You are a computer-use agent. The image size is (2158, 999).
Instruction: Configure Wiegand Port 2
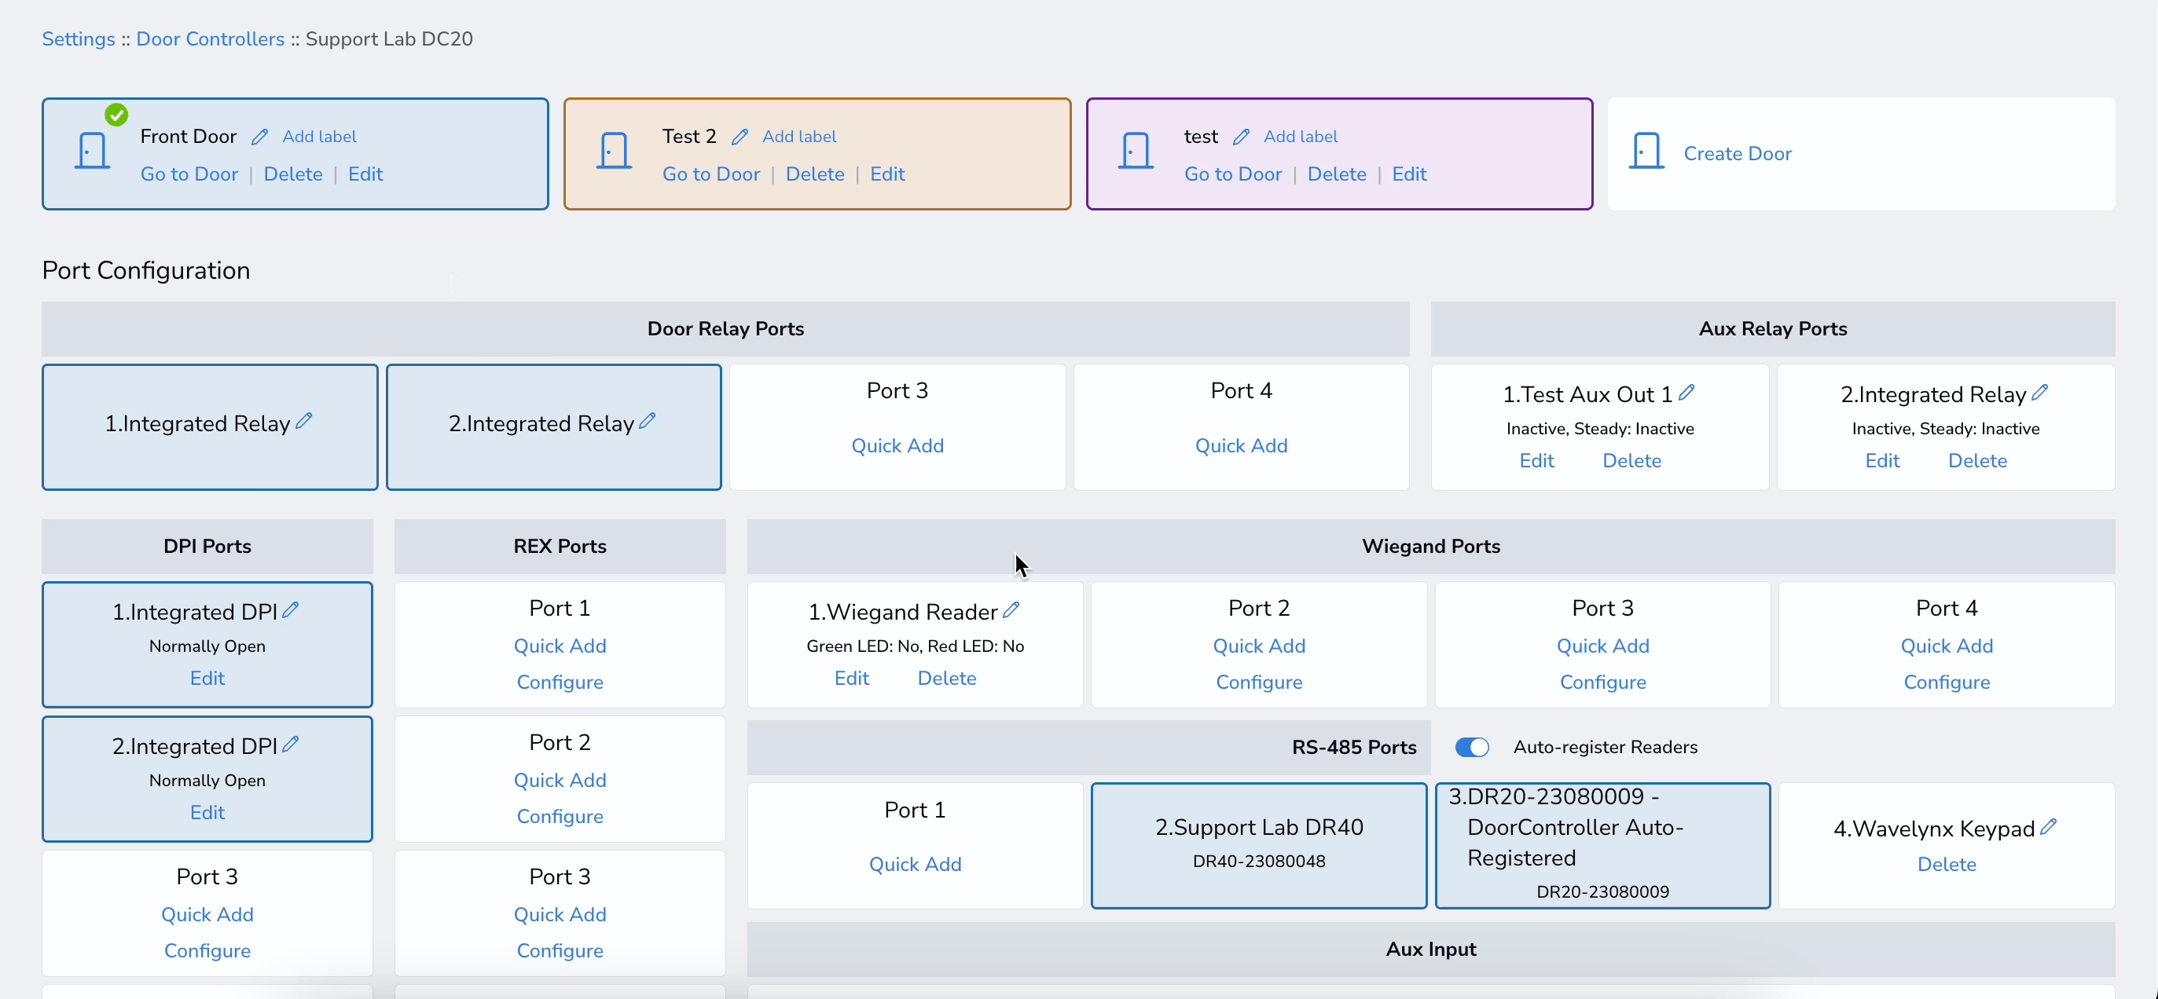[1259, 682]
